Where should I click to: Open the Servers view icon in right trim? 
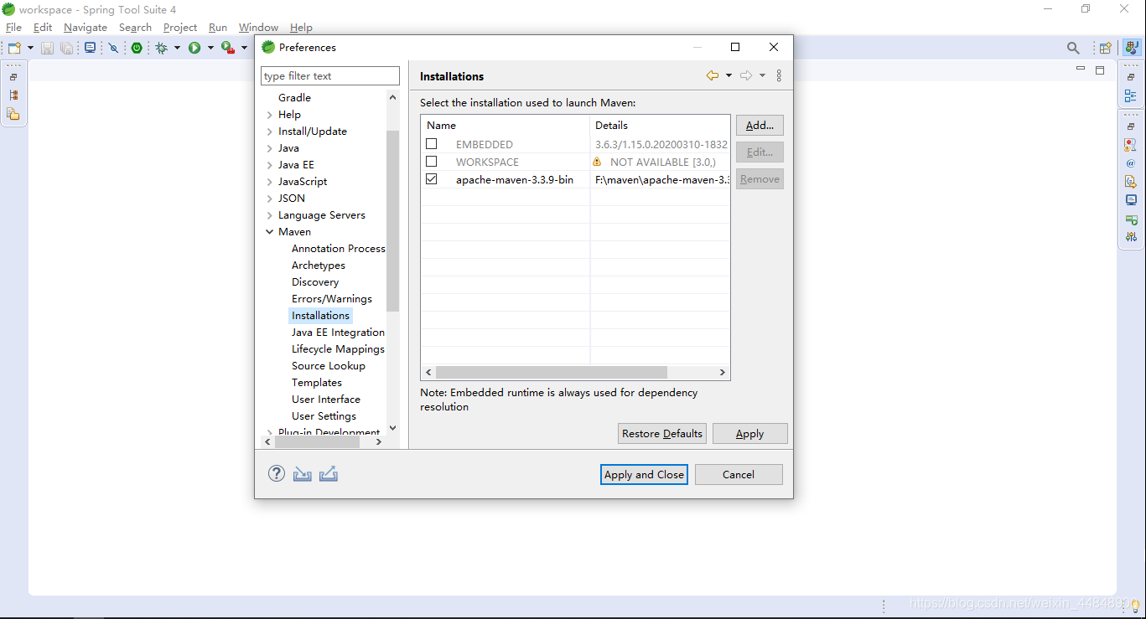[x=1131, y=219]
